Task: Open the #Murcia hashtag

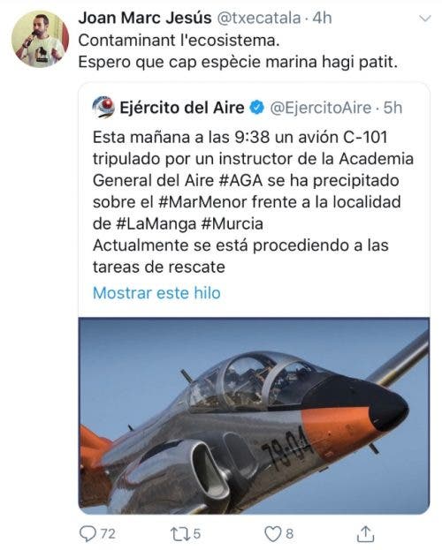Action: 232,223
